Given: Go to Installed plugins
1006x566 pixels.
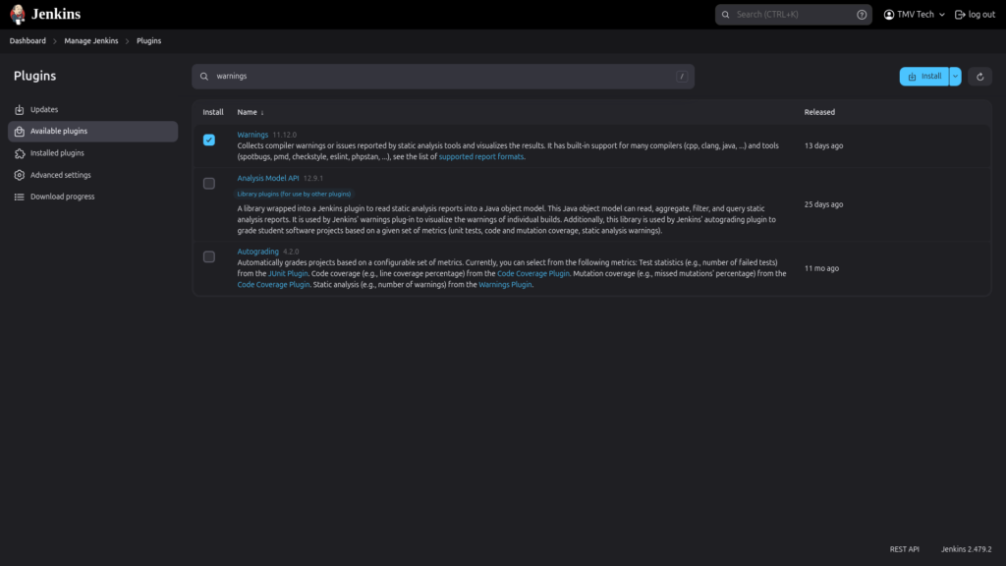Looking at the screenshot, I should [x=93, y=153].
